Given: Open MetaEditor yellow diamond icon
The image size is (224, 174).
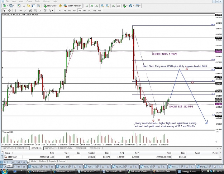Looking at the screenshot, I should point(60,6).
